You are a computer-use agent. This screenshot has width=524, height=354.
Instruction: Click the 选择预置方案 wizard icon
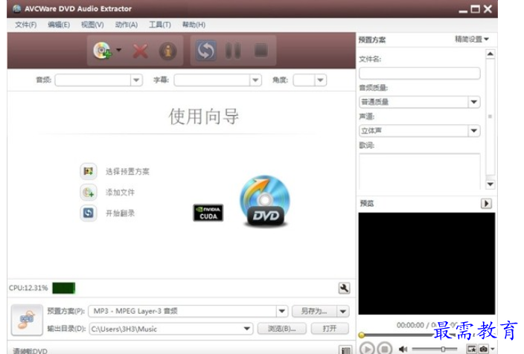click(89, 171)
